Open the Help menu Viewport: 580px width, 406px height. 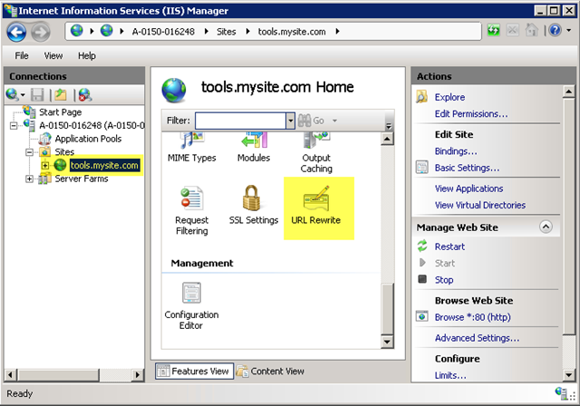[87, 56]
